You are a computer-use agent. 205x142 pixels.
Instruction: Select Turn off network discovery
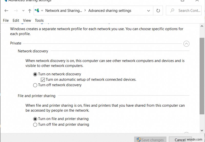click(x=57, y=85)
